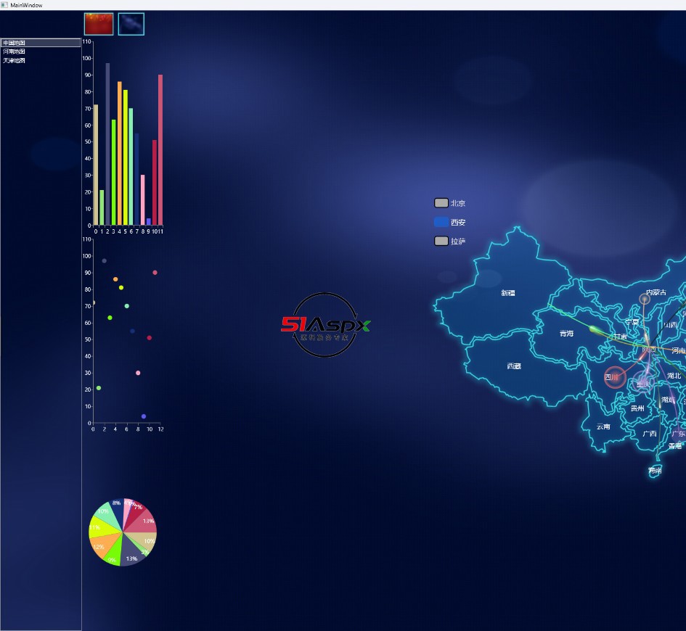Click the orange scatter point near value 86

click(115, 279)
